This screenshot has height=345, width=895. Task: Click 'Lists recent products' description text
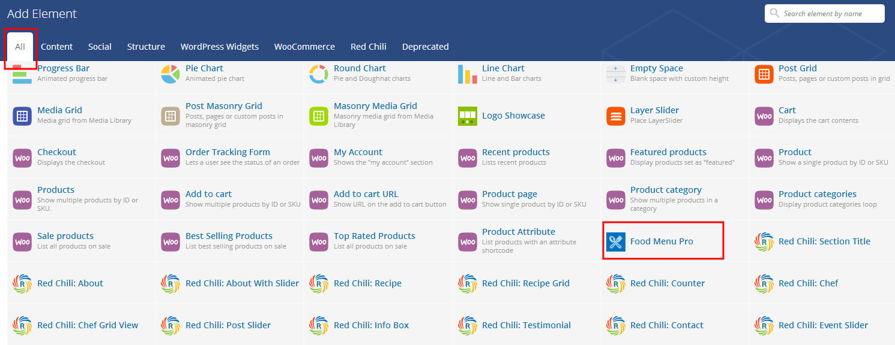(514, 162)
